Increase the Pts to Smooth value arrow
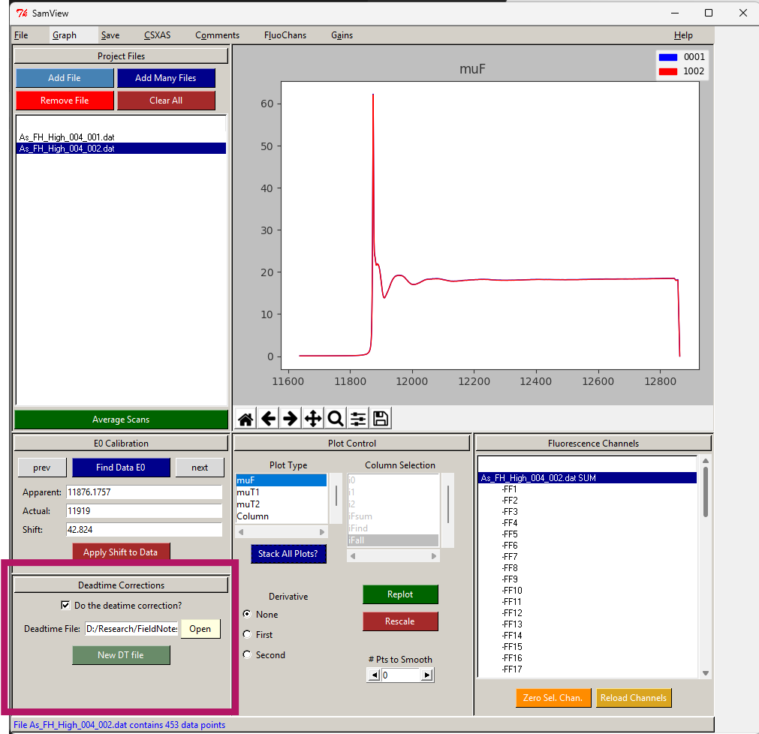The height and width of the screenshot is (734, 759). click(x=426, y=675)
